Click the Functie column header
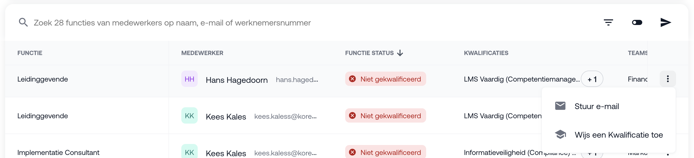 click(x=30, y=53)
